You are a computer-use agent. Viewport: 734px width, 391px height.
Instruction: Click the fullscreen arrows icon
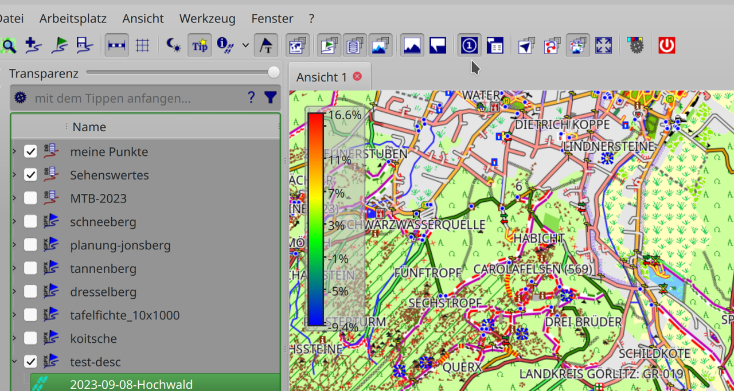tap(603, 45)
